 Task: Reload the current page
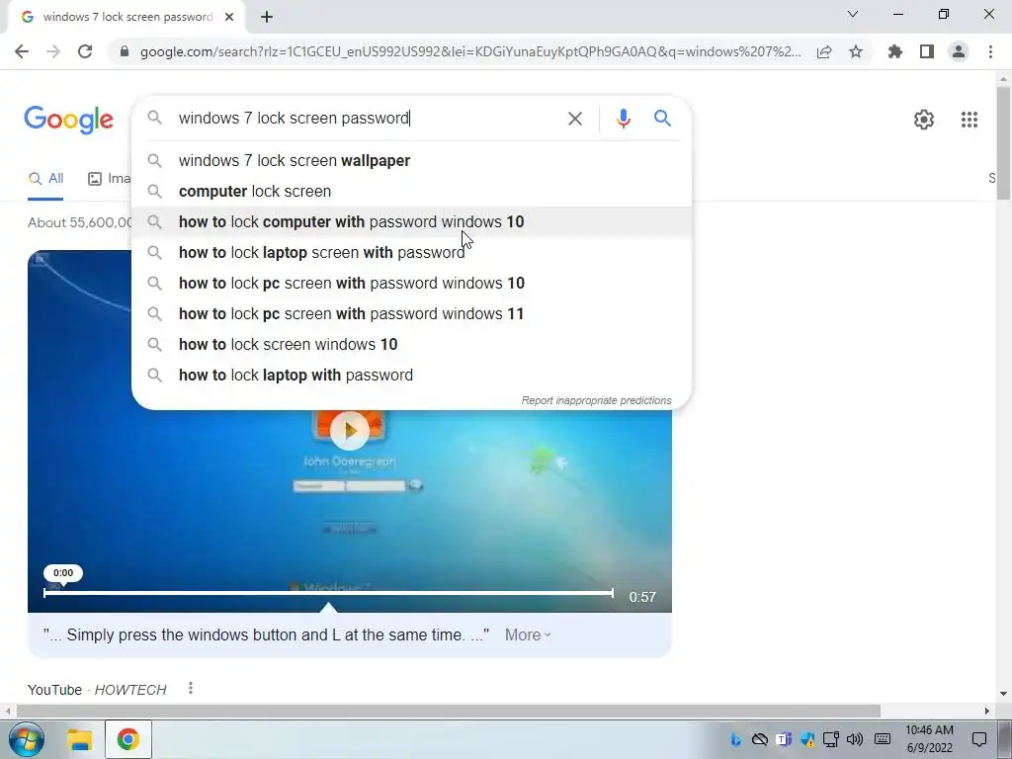(85, 51)
